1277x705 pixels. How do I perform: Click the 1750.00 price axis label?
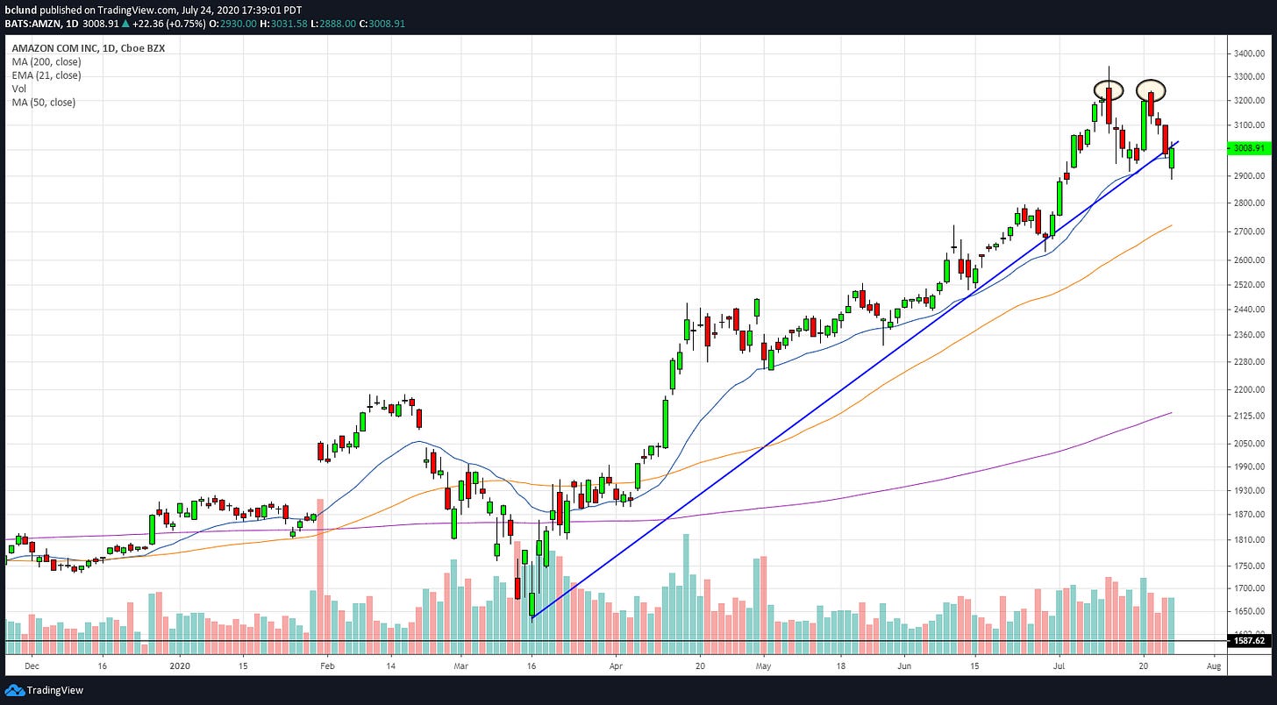(1249, 567)
